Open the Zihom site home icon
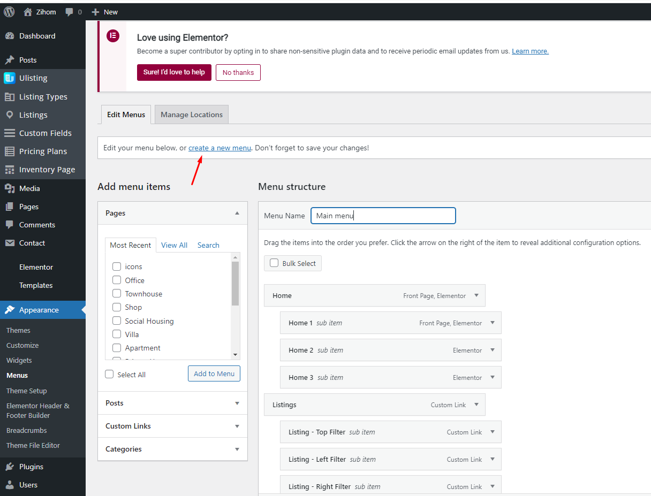 pos(28,12)
